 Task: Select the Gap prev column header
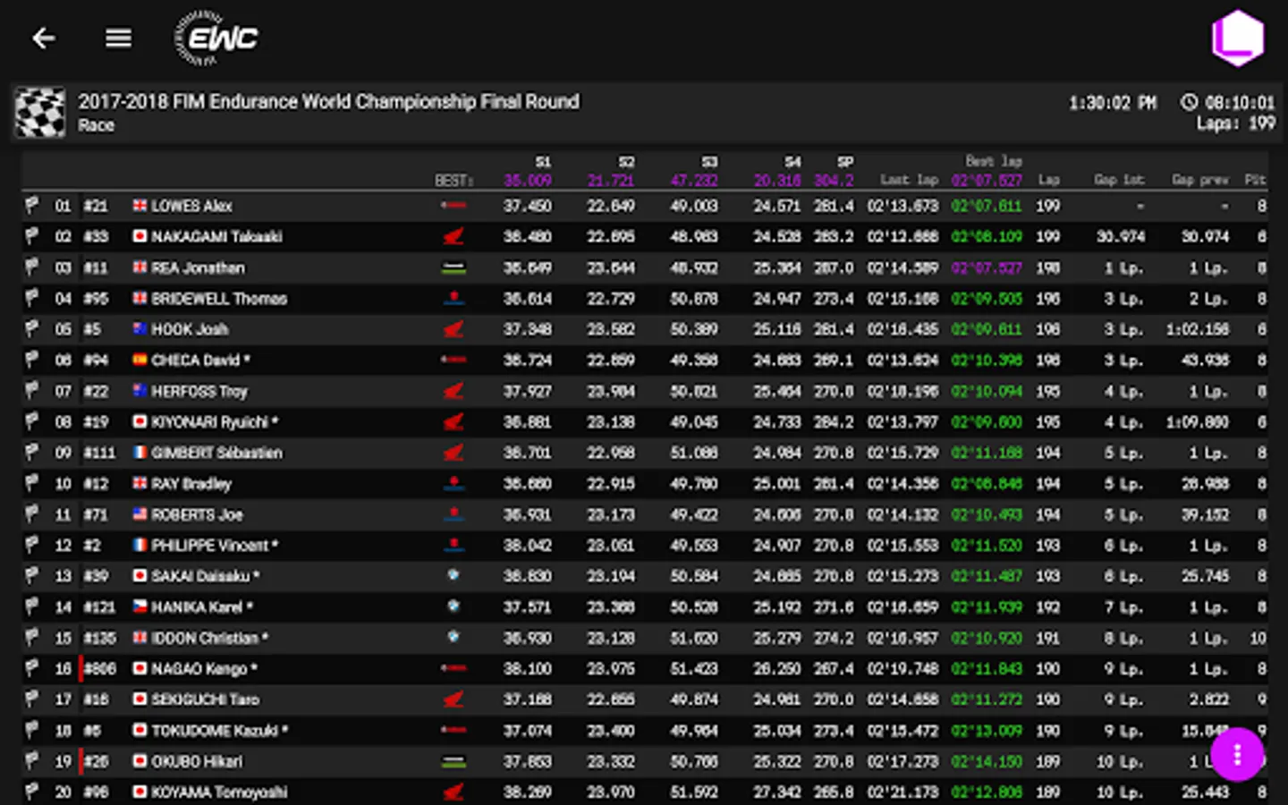[1200, 180]
